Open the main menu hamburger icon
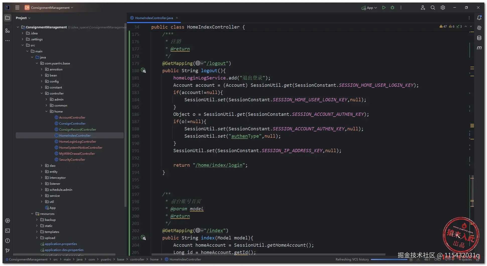 [17, 8]
